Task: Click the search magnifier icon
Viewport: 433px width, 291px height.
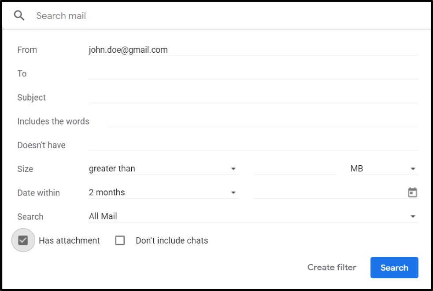Action: pyautogui.click(x=19, y=16)
